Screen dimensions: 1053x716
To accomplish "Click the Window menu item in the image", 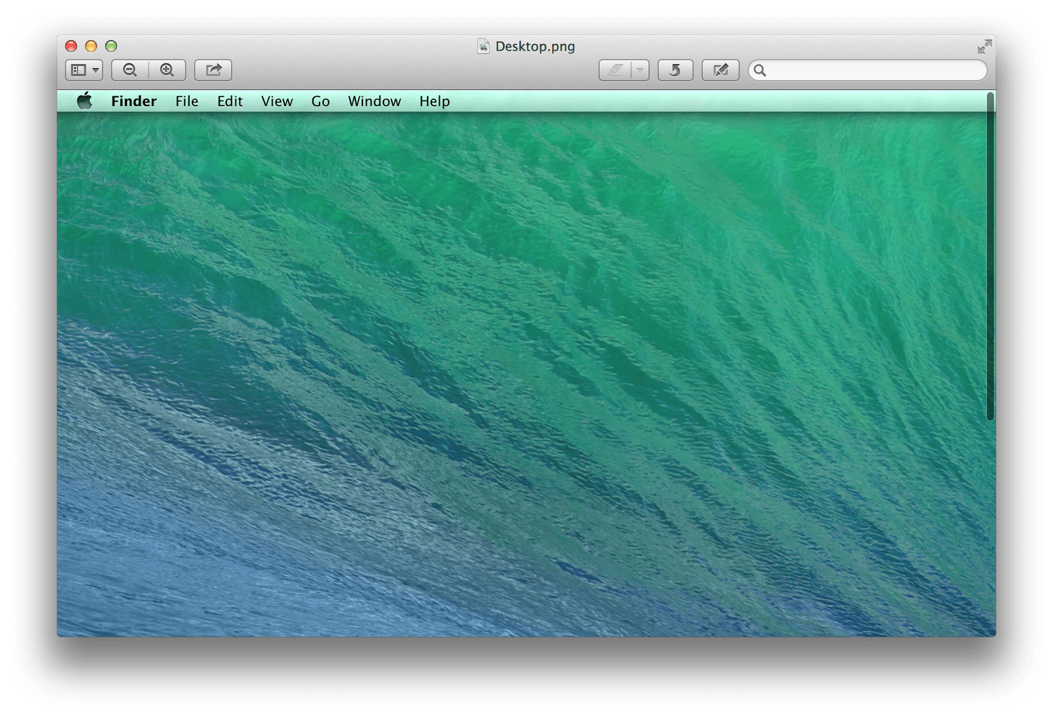I will [x=374, y=101].
